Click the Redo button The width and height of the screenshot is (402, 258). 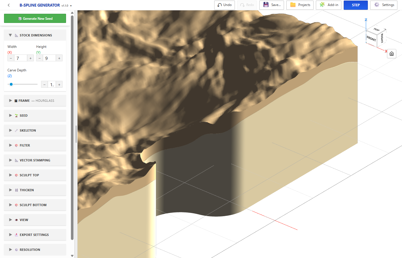coord(247,5)
